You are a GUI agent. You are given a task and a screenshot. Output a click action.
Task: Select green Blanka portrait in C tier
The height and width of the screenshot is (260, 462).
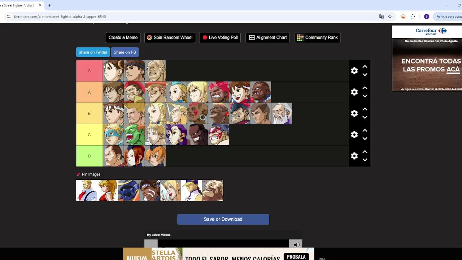click(134, 135)
